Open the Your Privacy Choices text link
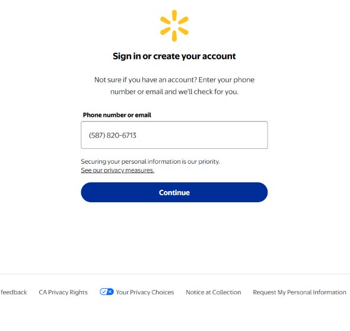 coord(145,292)
